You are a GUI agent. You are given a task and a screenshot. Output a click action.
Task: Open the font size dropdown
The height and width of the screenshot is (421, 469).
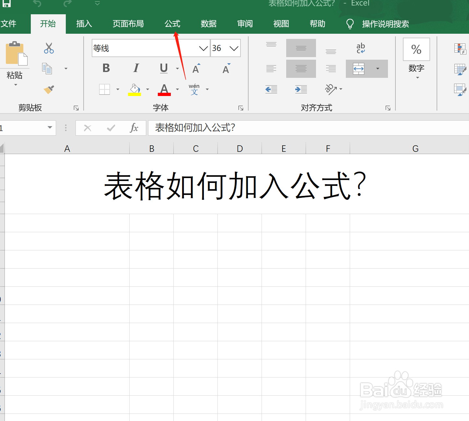pyautogui.click(x=234, y=48)
